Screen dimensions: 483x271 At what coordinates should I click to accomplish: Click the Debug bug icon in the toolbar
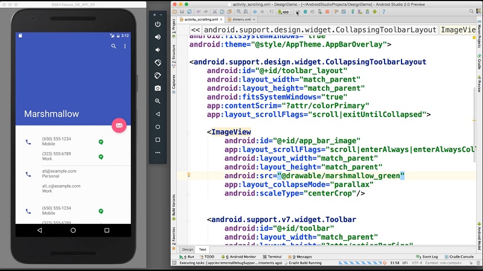(x=305, y=11)
